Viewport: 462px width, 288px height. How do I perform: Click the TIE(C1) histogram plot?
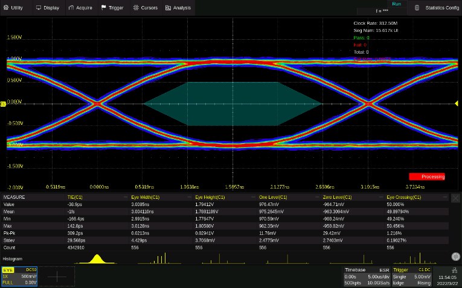[97, 258]
